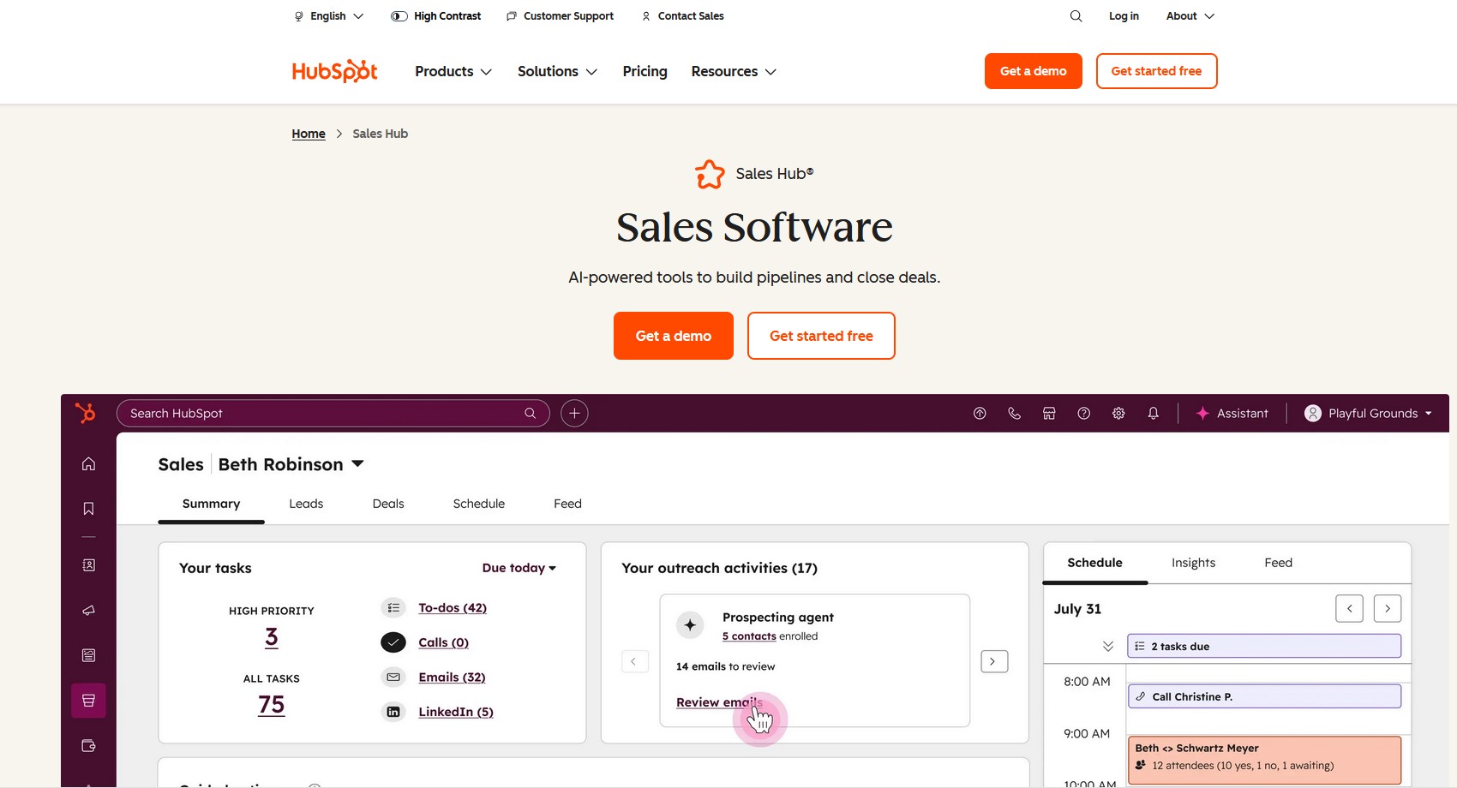Viewport: 1457px width, 788px height.
Task: Open the contacts icon in the app sidebar
Action: tap(88, 565)
